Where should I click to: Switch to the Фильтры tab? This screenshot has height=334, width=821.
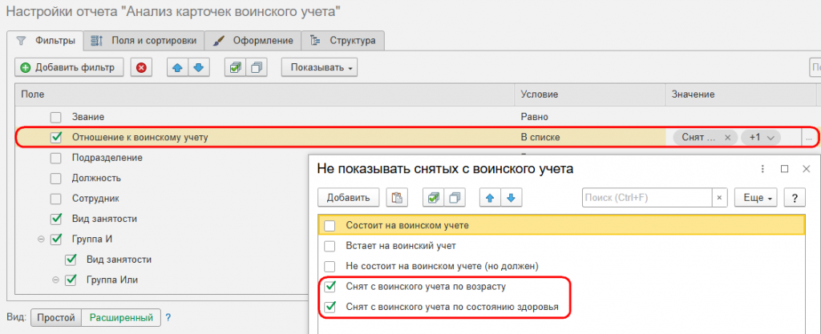(45, 40)
